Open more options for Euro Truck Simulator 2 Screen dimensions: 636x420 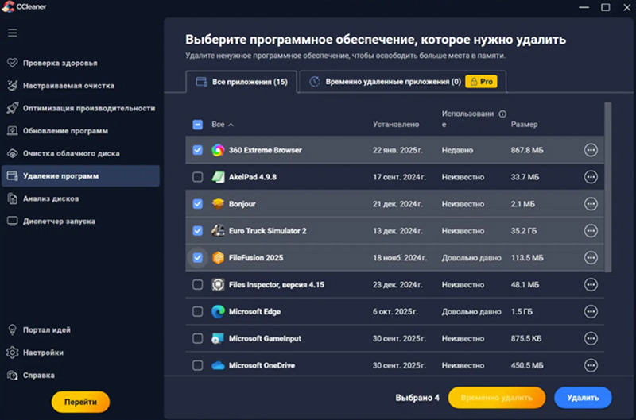click(591, 231)
